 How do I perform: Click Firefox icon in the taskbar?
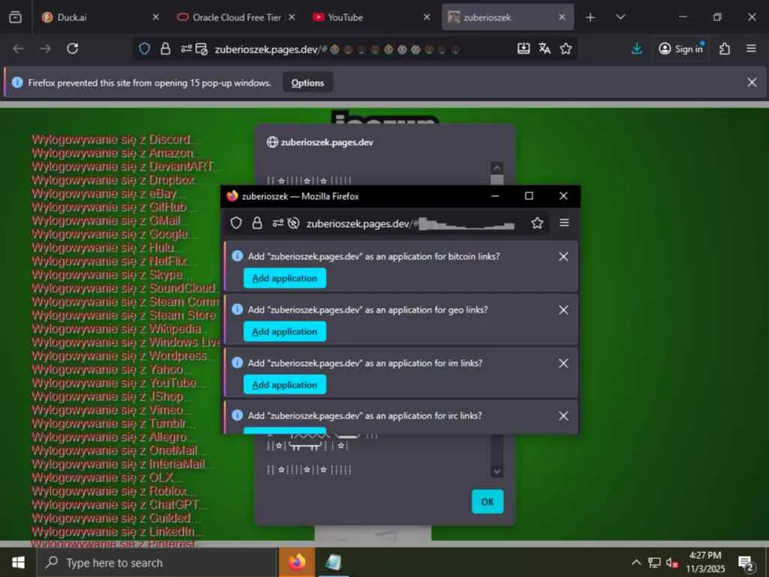click(297, 562)
